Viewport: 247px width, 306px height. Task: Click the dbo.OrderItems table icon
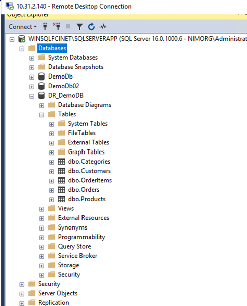pos(62,180)
